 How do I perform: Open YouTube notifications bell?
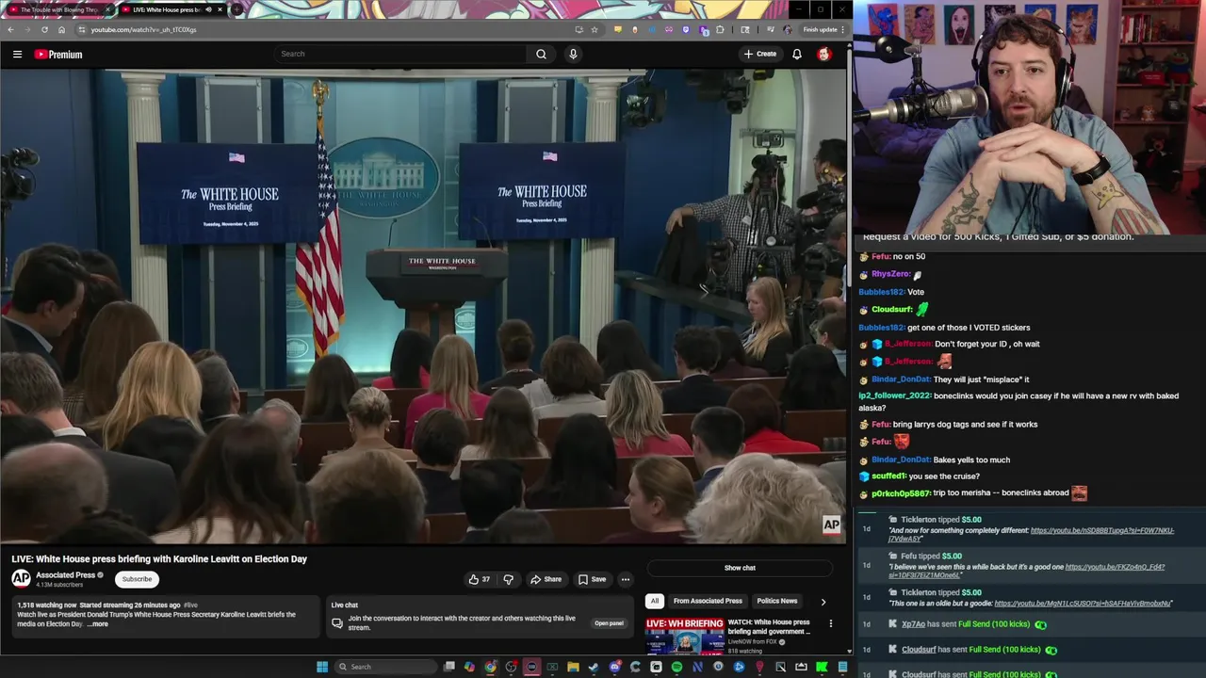(796, 54)
